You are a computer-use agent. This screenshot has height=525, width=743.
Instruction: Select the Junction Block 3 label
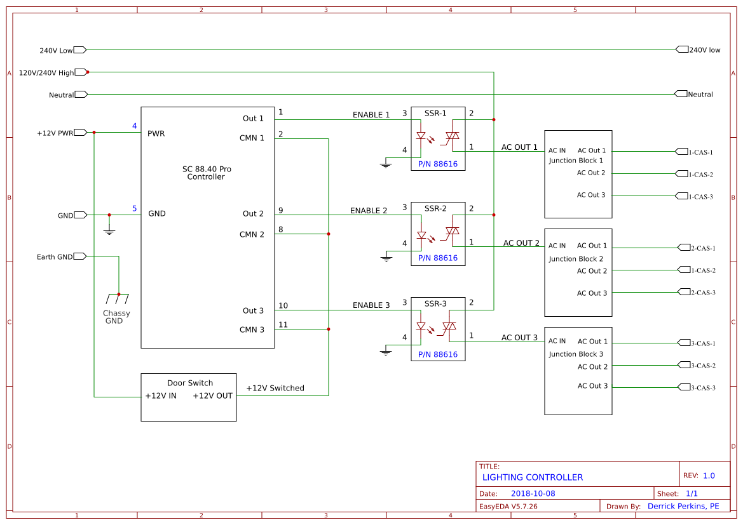coord(576,354)
